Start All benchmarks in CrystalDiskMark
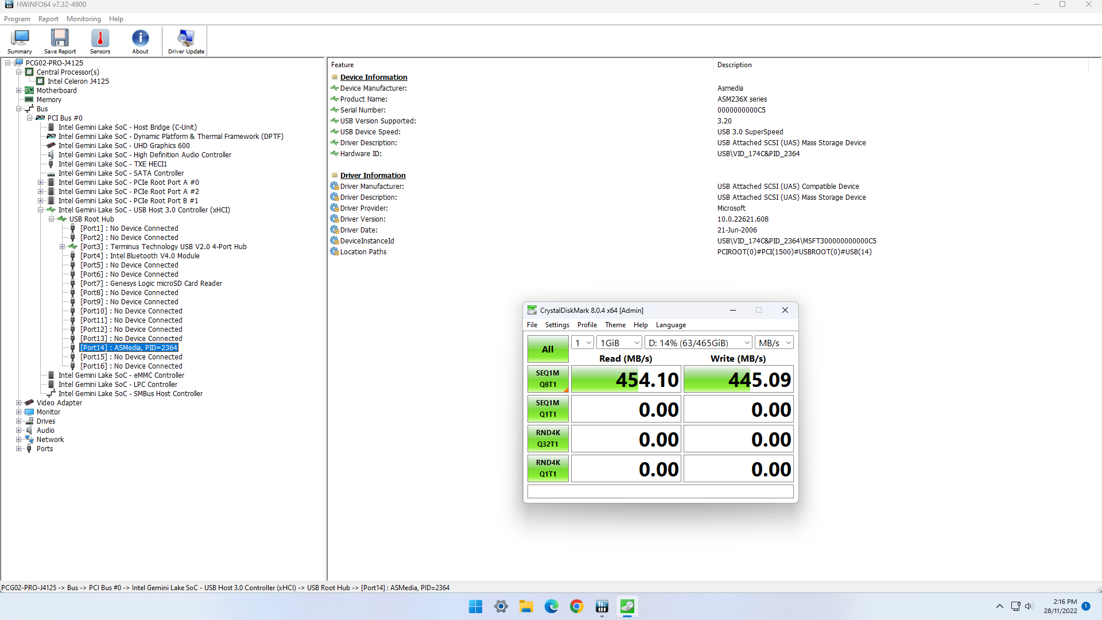1102x620 pixels. click(548, 349)
